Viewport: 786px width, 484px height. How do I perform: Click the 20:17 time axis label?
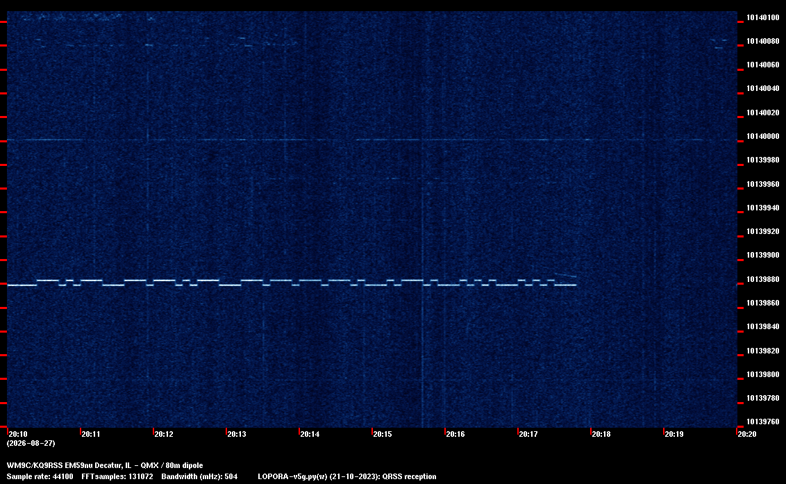pos(528,434)
